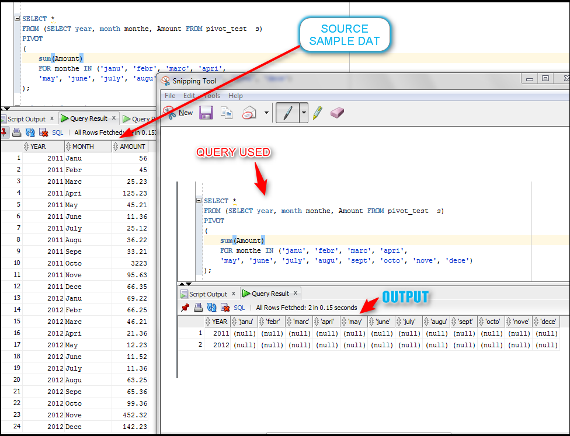570x436 pixels.
Task: Sort by AMOUNT column in source data grid
Action: pyautogui.click(x=130, y=147)
